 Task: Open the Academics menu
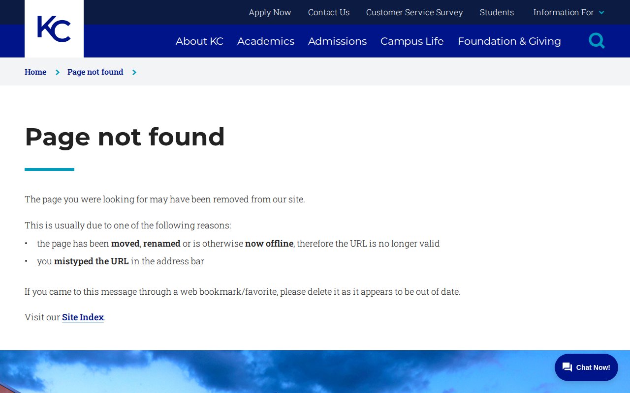pos(266,41)
